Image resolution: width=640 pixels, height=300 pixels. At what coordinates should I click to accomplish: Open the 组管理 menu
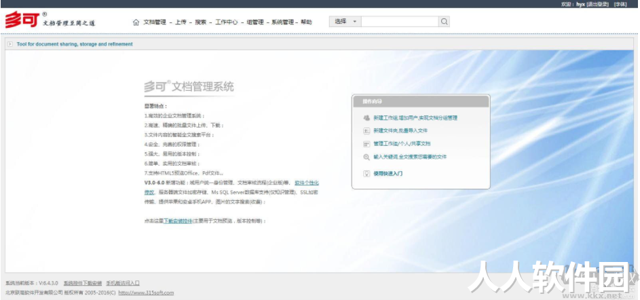(x=255, y=22)
